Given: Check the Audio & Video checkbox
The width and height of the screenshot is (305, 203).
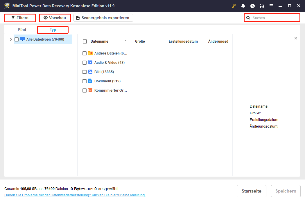Looking at the screenshot, I should 85,63.
